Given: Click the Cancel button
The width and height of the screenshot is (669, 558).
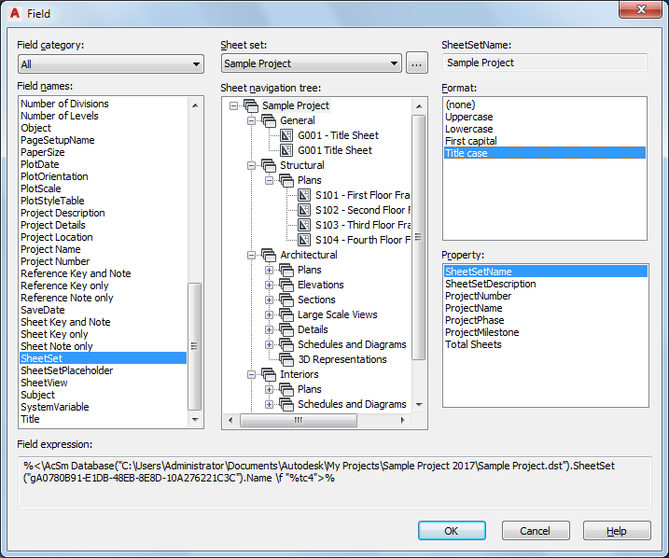Looking at the screenshot, I should point(536,531).
